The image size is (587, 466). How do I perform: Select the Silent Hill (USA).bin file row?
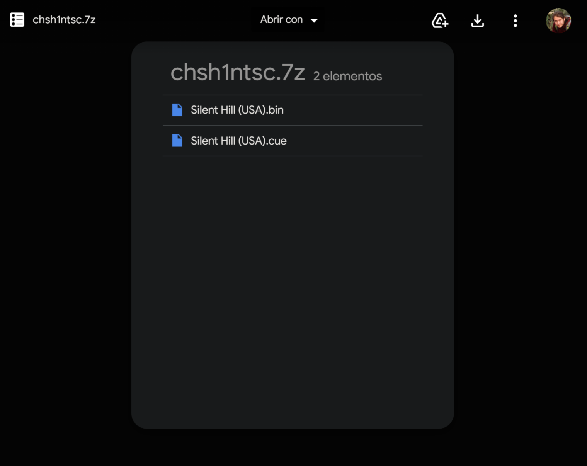293,110
